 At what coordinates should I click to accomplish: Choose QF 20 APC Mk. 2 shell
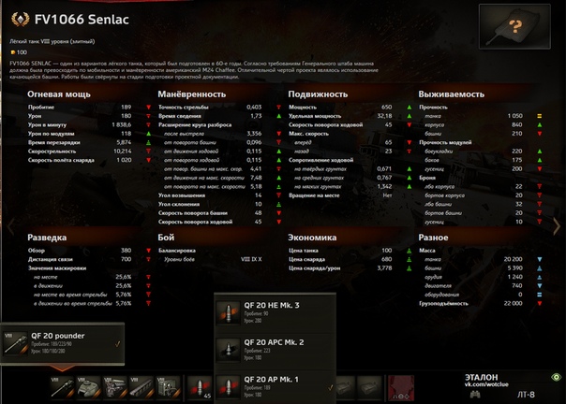point(276,350)
